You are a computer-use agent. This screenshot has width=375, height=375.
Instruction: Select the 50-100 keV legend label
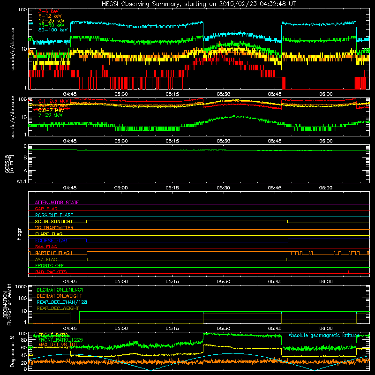pos(52,30)
